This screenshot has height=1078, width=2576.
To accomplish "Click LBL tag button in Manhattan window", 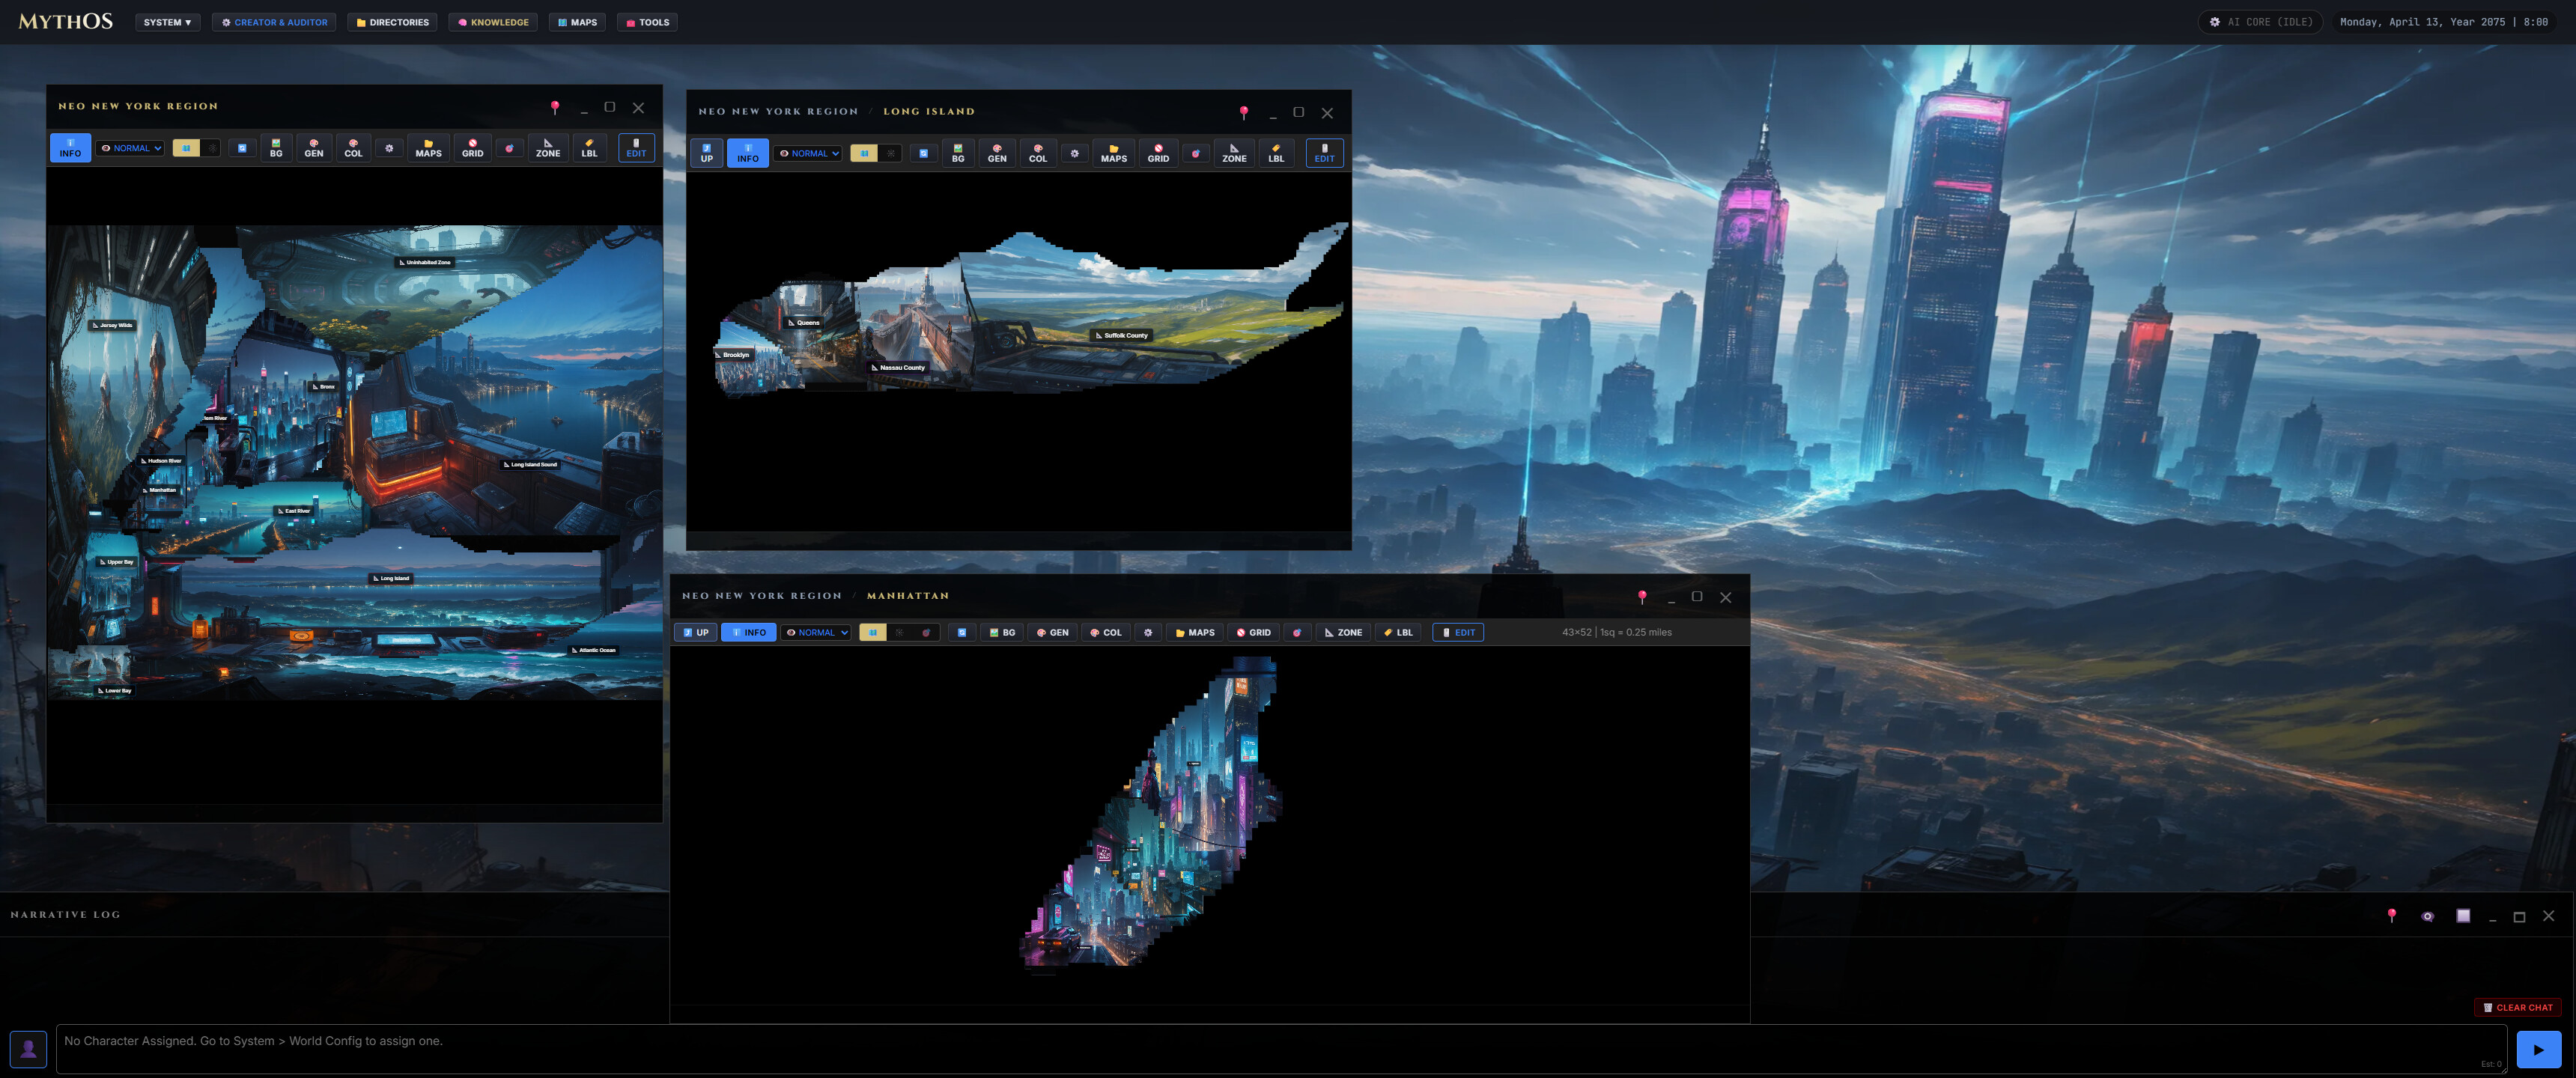I will point(1398,632).
